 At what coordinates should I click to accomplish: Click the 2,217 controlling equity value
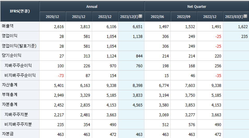[59, 115]
